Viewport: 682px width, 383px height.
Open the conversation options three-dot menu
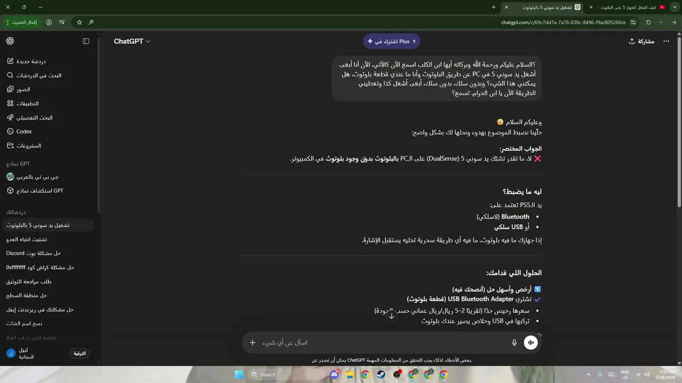coord(666,41)
